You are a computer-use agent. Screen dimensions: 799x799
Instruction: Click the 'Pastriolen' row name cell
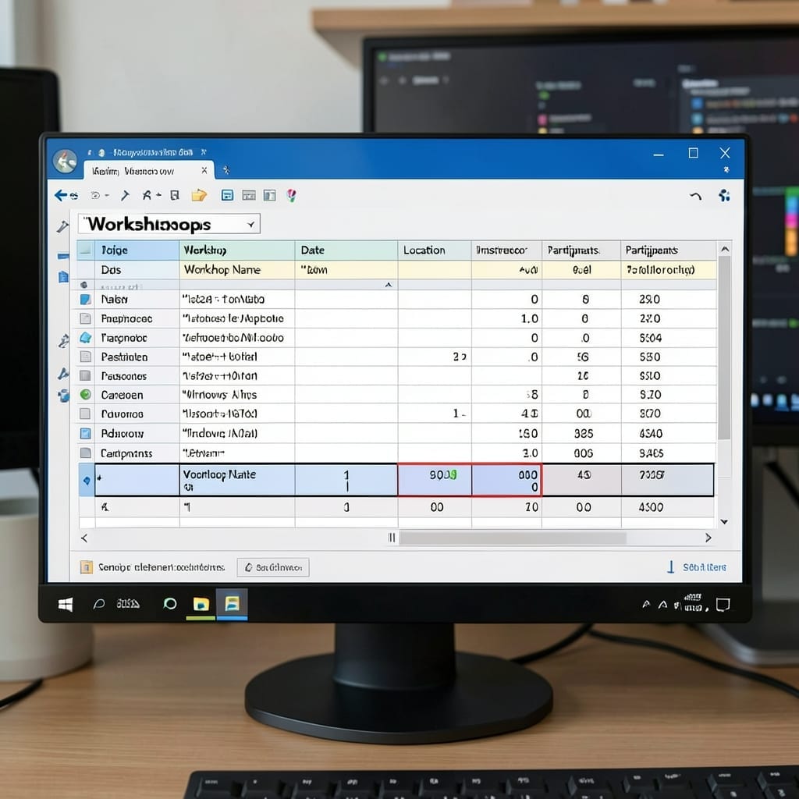(137, 357)
